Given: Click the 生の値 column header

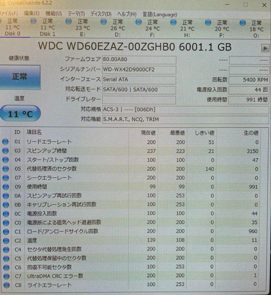Looking at the screenshot, I should coord(251,133).
